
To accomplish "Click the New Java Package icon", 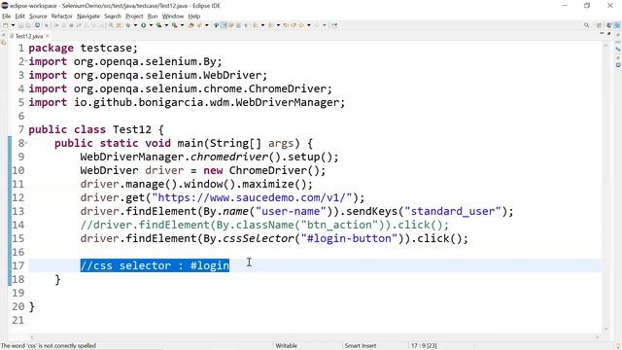I will pyautogui.click(x=191, y=25).
